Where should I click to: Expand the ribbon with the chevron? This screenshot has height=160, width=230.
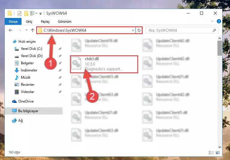pyautogui.click(x=212, y=21)
